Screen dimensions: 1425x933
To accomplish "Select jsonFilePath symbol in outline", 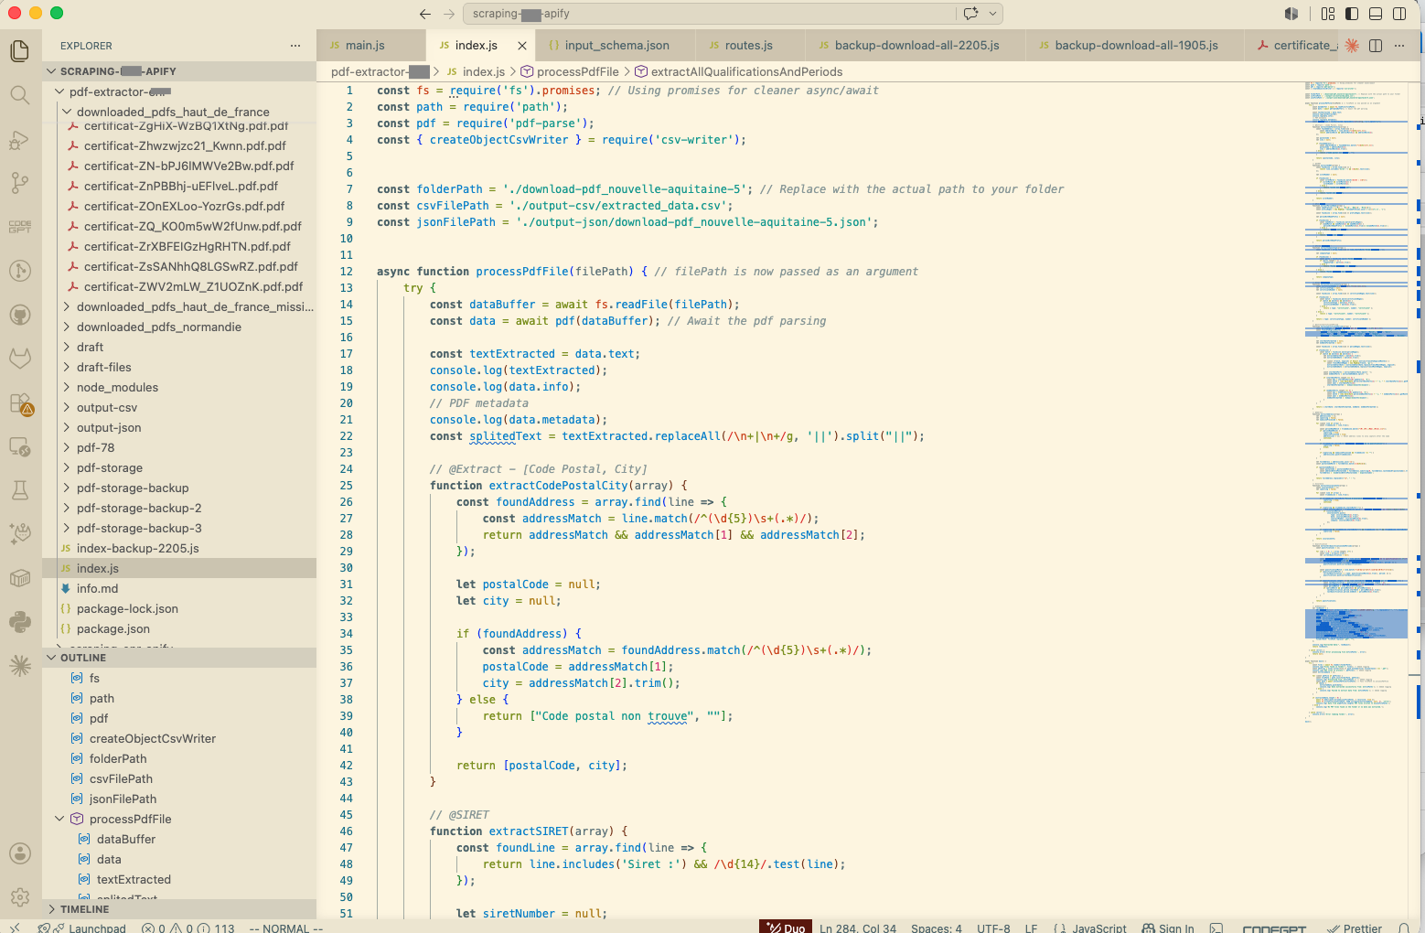I will point(179,799).
